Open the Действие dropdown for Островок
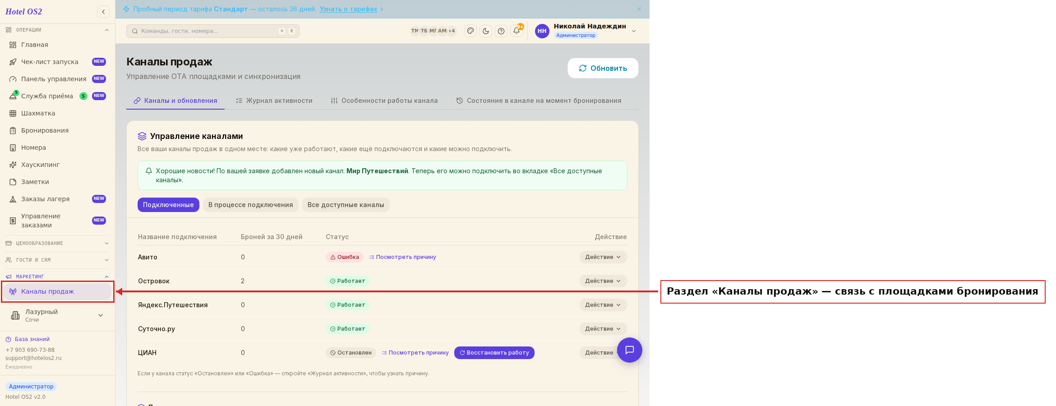The image size is (1056, 406). click(x=603, y=281)
